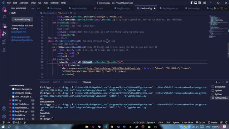
Task: Toggle User Uncaught Exceptions checkbox
Action: click(x=13, y=96)
